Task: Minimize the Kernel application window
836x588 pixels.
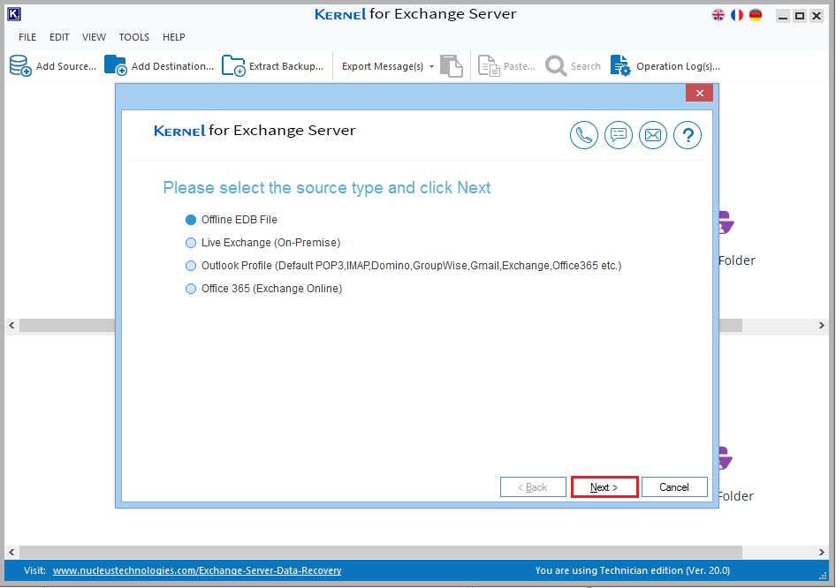Action: point(783,16)
